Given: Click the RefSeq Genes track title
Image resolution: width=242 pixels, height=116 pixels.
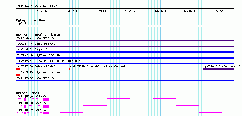Looking at the screenshot, I should 27,93.
